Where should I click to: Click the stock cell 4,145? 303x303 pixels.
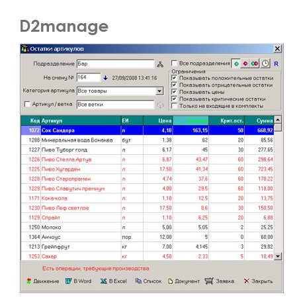tap(191, 247)
